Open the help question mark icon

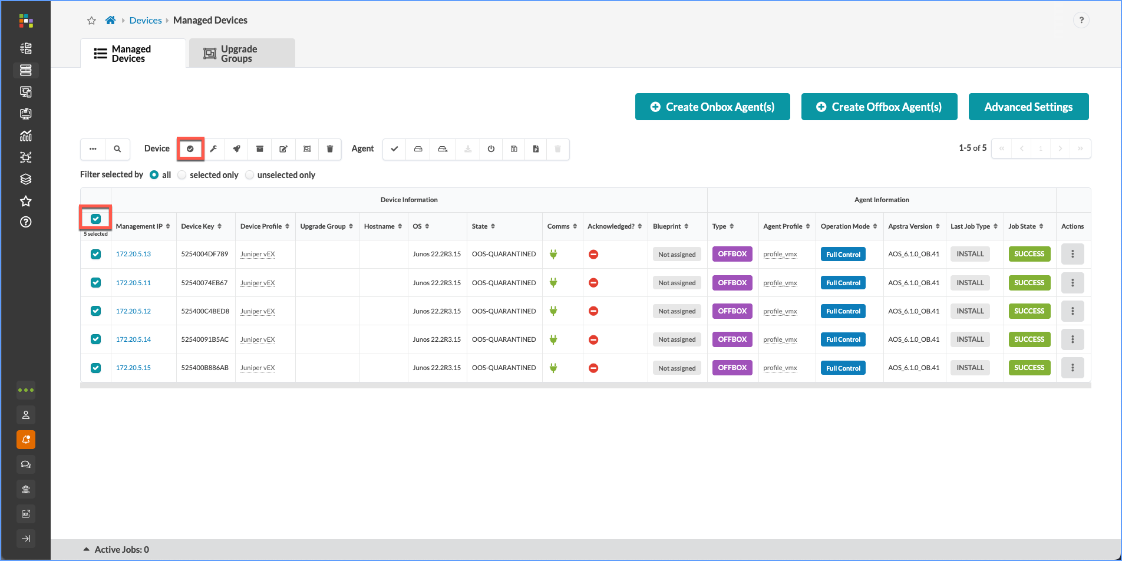1081,21
